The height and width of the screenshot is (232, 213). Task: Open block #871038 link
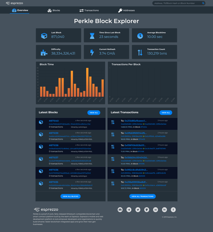point(54,145)
